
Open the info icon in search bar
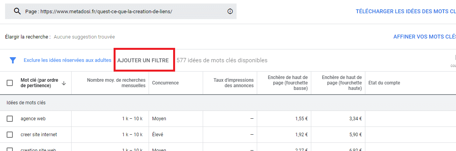click(x=230, y=11)
